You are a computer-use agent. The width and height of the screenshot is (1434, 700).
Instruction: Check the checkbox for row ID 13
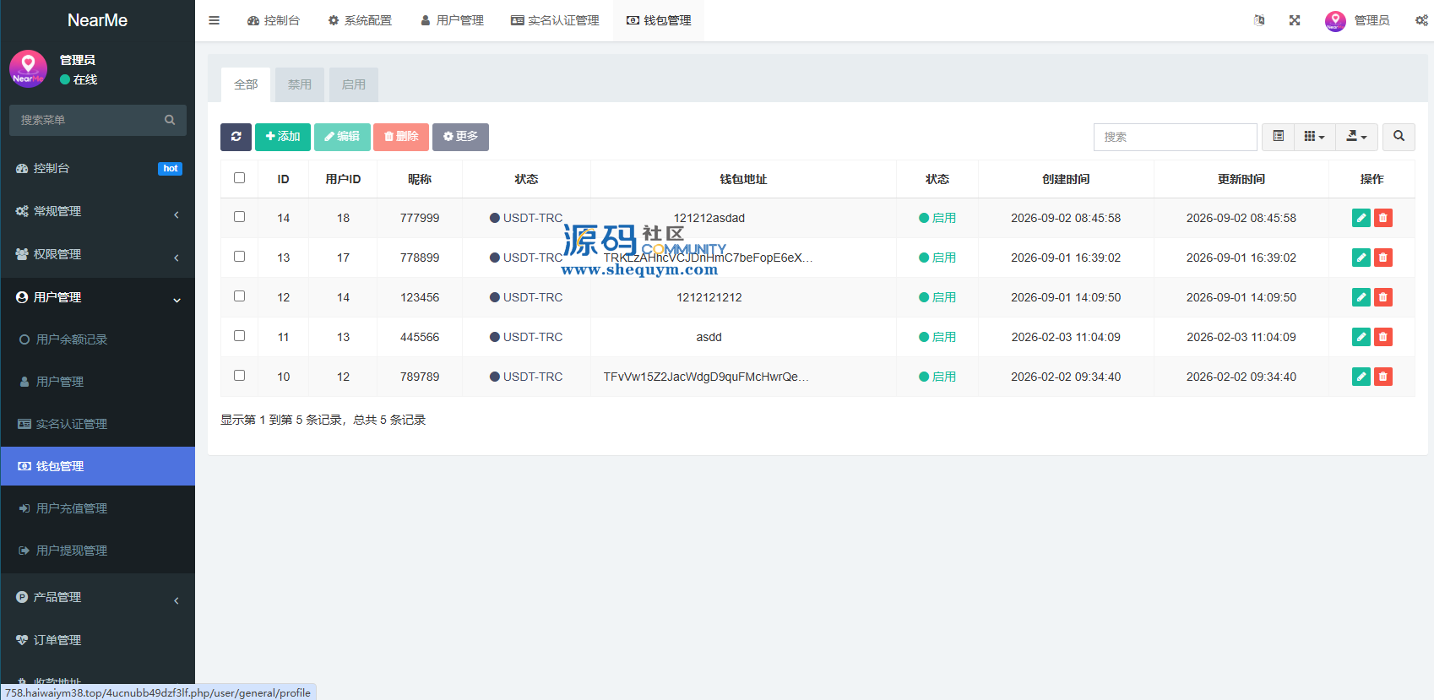(240, 257)
